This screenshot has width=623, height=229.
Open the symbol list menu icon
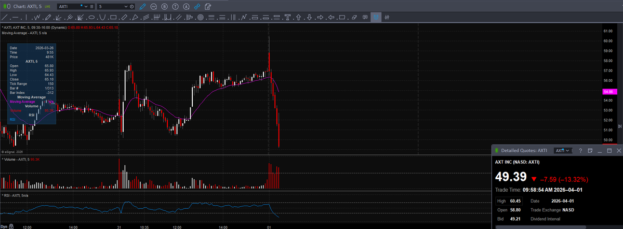click(92, 7)
